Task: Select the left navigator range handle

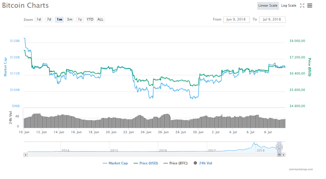Action: [277, 147]
